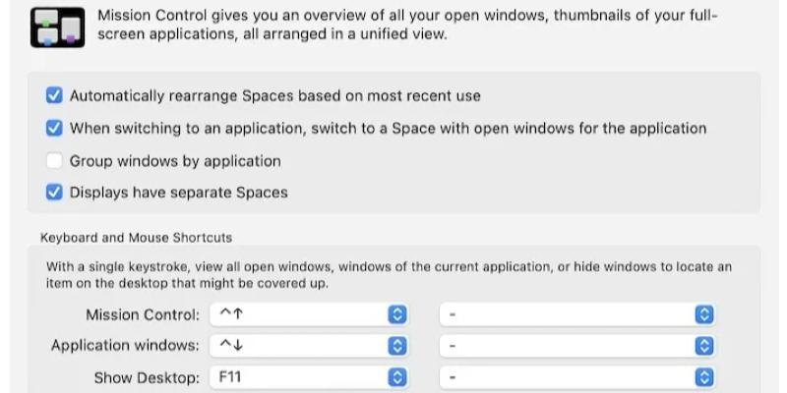Click blue arrows on Mission Control mouse shortcut

click(704, 314)
